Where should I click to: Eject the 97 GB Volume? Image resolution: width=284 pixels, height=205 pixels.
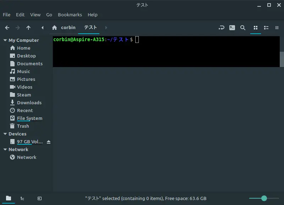pos(49,142)
